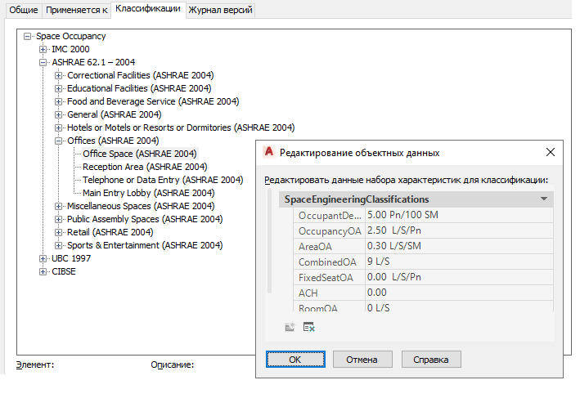
Task: Expand Educational Facilities (ASHRAE 2004)
Action: coord(58,89)
